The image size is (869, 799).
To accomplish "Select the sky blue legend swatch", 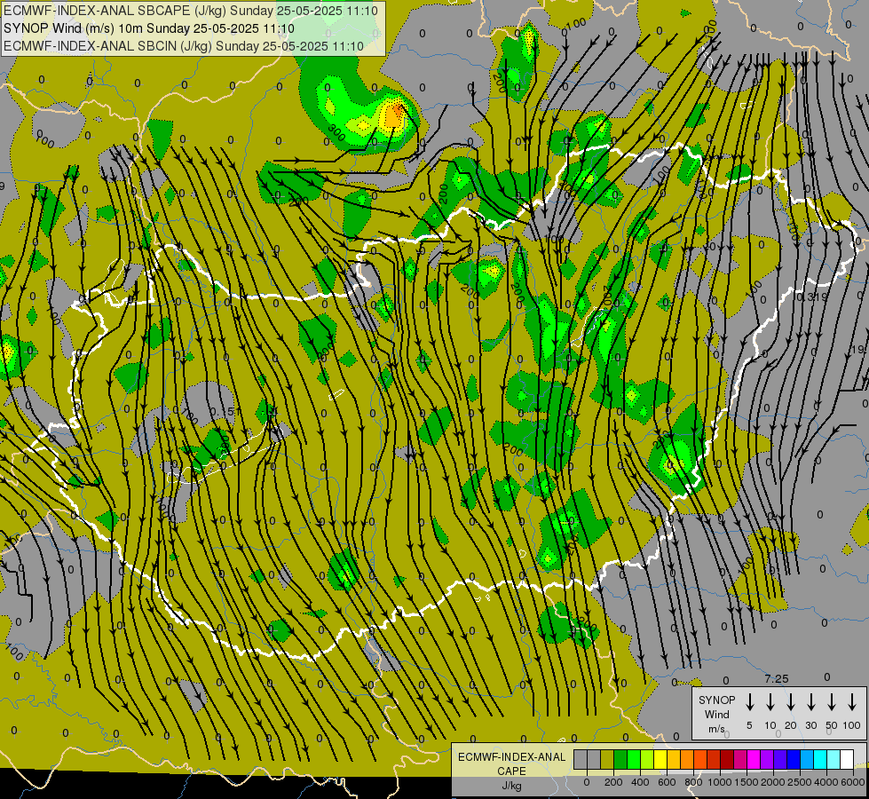I will coord(806,760).
